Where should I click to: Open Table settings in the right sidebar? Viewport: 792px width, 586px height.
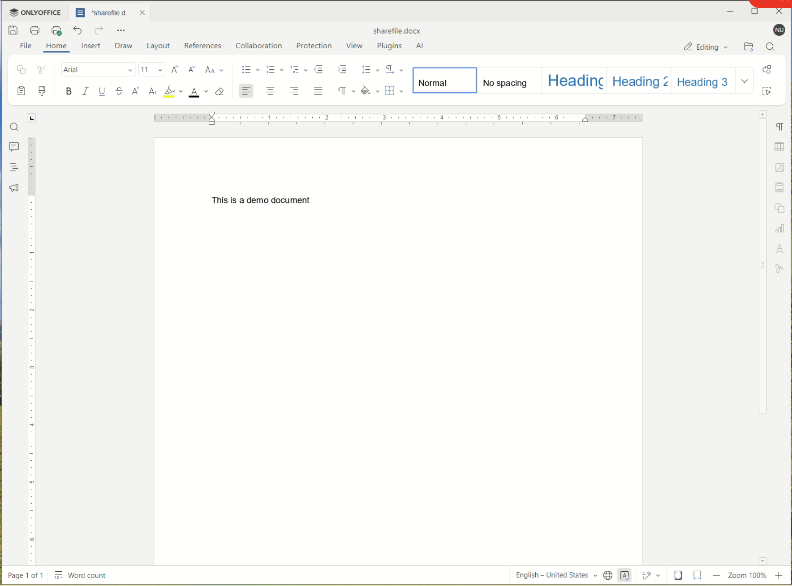pyautogui.click(x=779, y=147)
